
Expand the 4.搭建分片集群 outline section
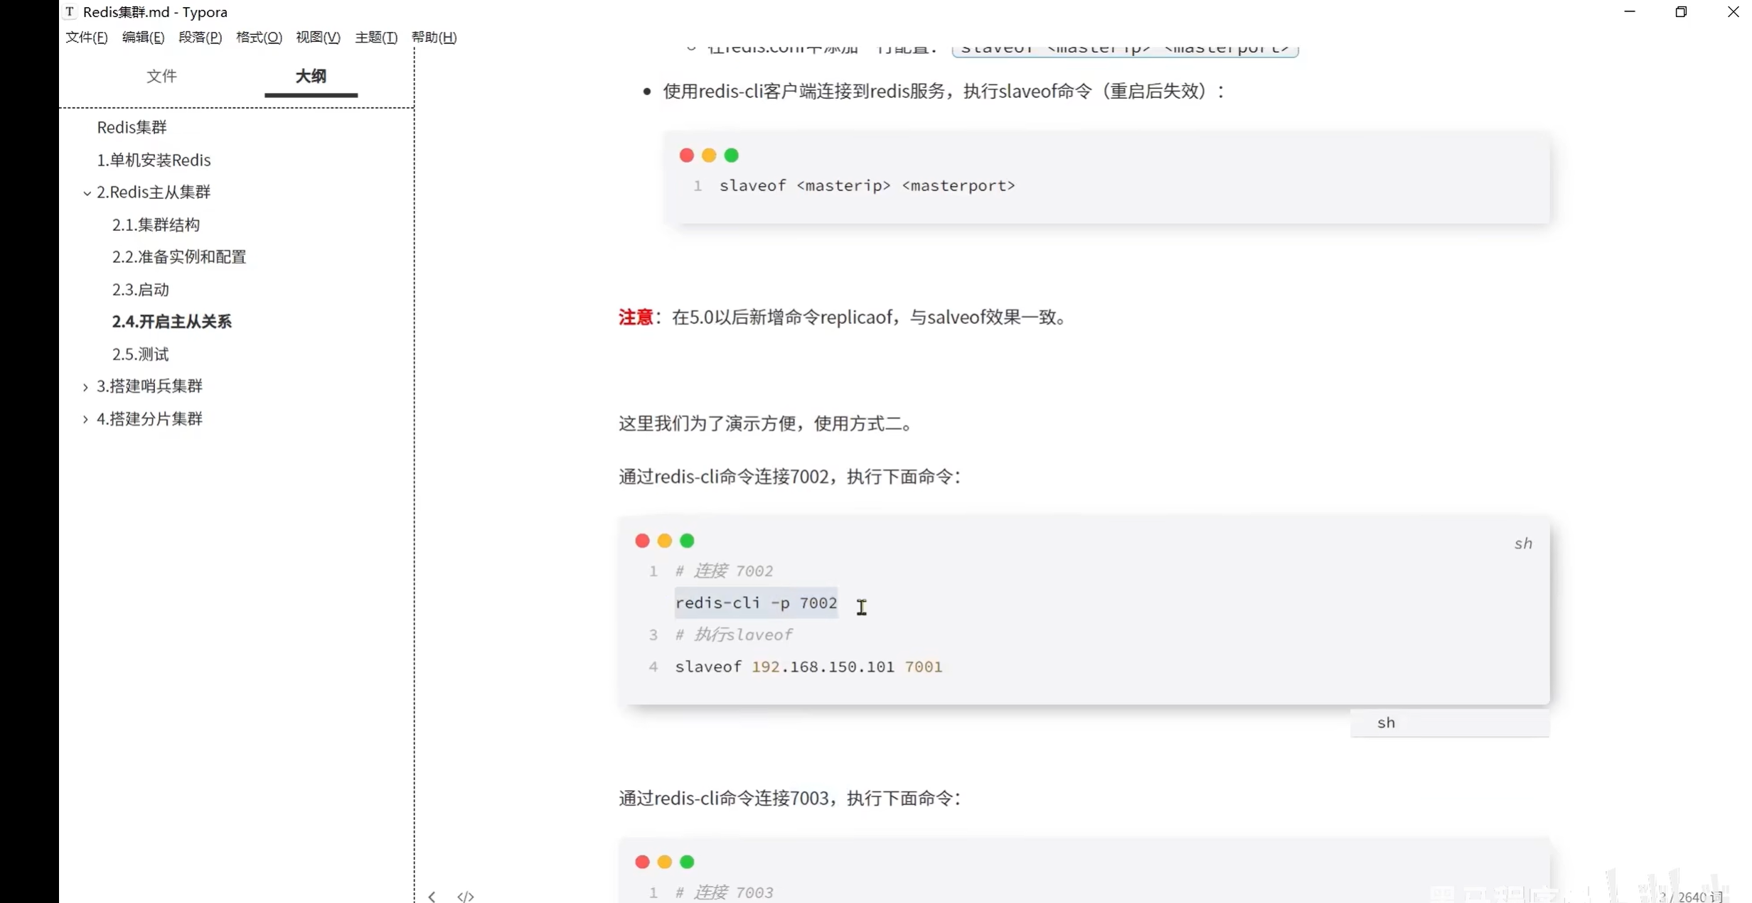(x=85, y=419)
